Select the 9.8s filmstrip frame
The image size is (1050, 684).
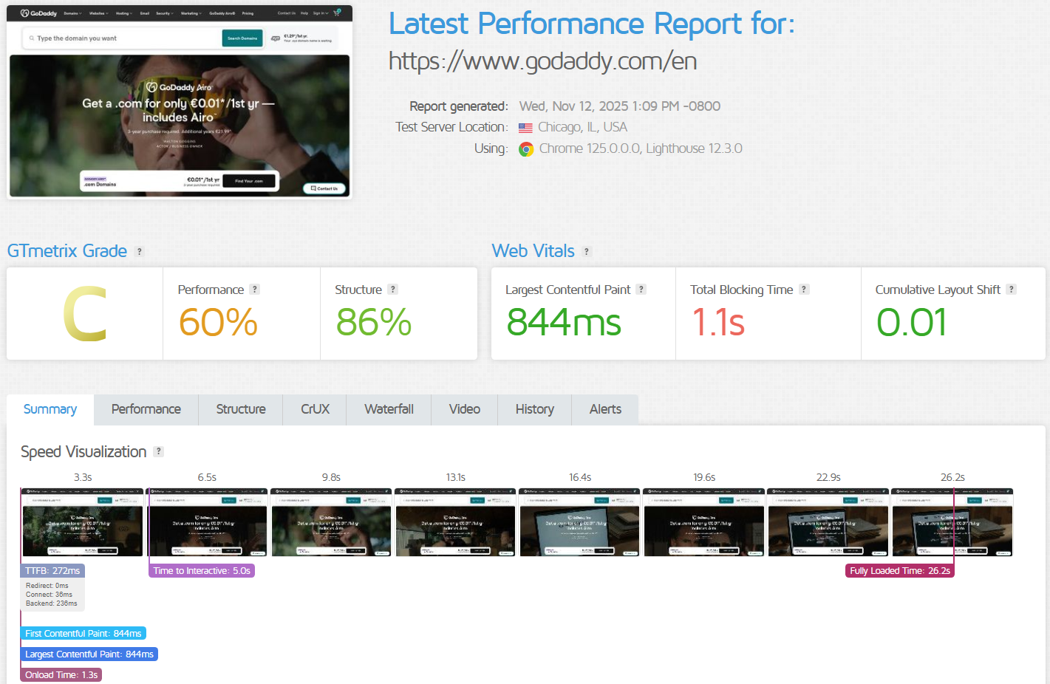click(x=331, y=522)
